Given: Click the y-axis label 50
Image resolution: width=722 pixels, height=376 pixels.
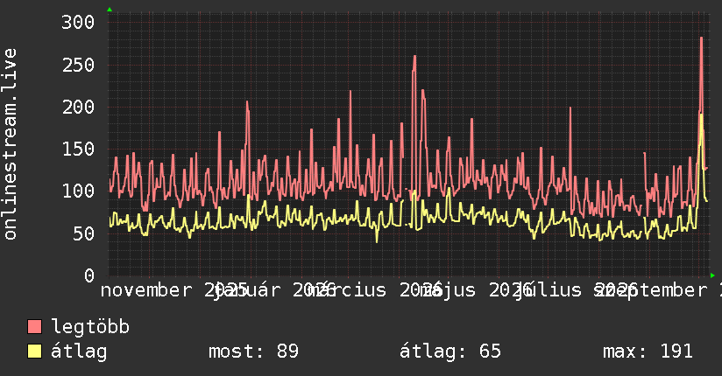Looking at the screenshot, I should coord(83,233).
